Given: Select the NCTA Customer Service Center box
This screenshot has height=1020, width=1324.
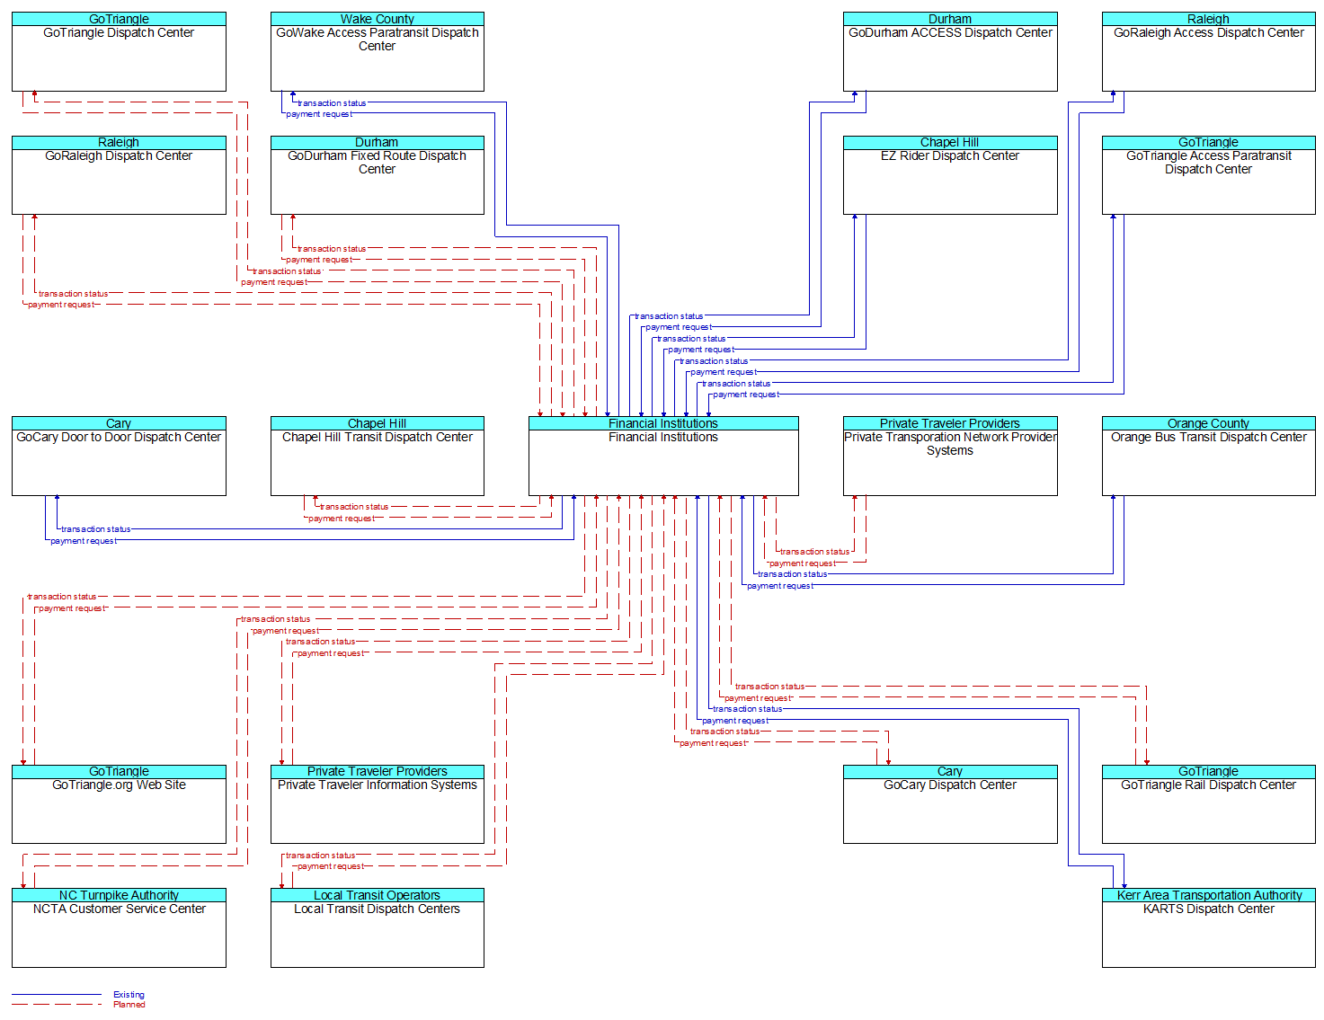Looking at the screenshot, I should (119, 928).
